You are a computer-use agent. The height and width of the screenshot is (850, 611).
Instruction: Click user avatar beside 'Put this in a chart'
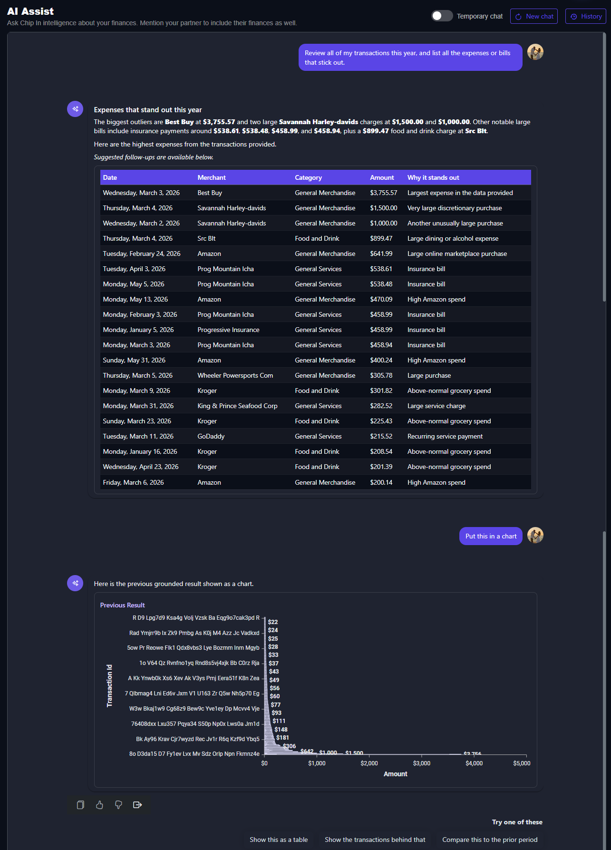click(535, 536)
